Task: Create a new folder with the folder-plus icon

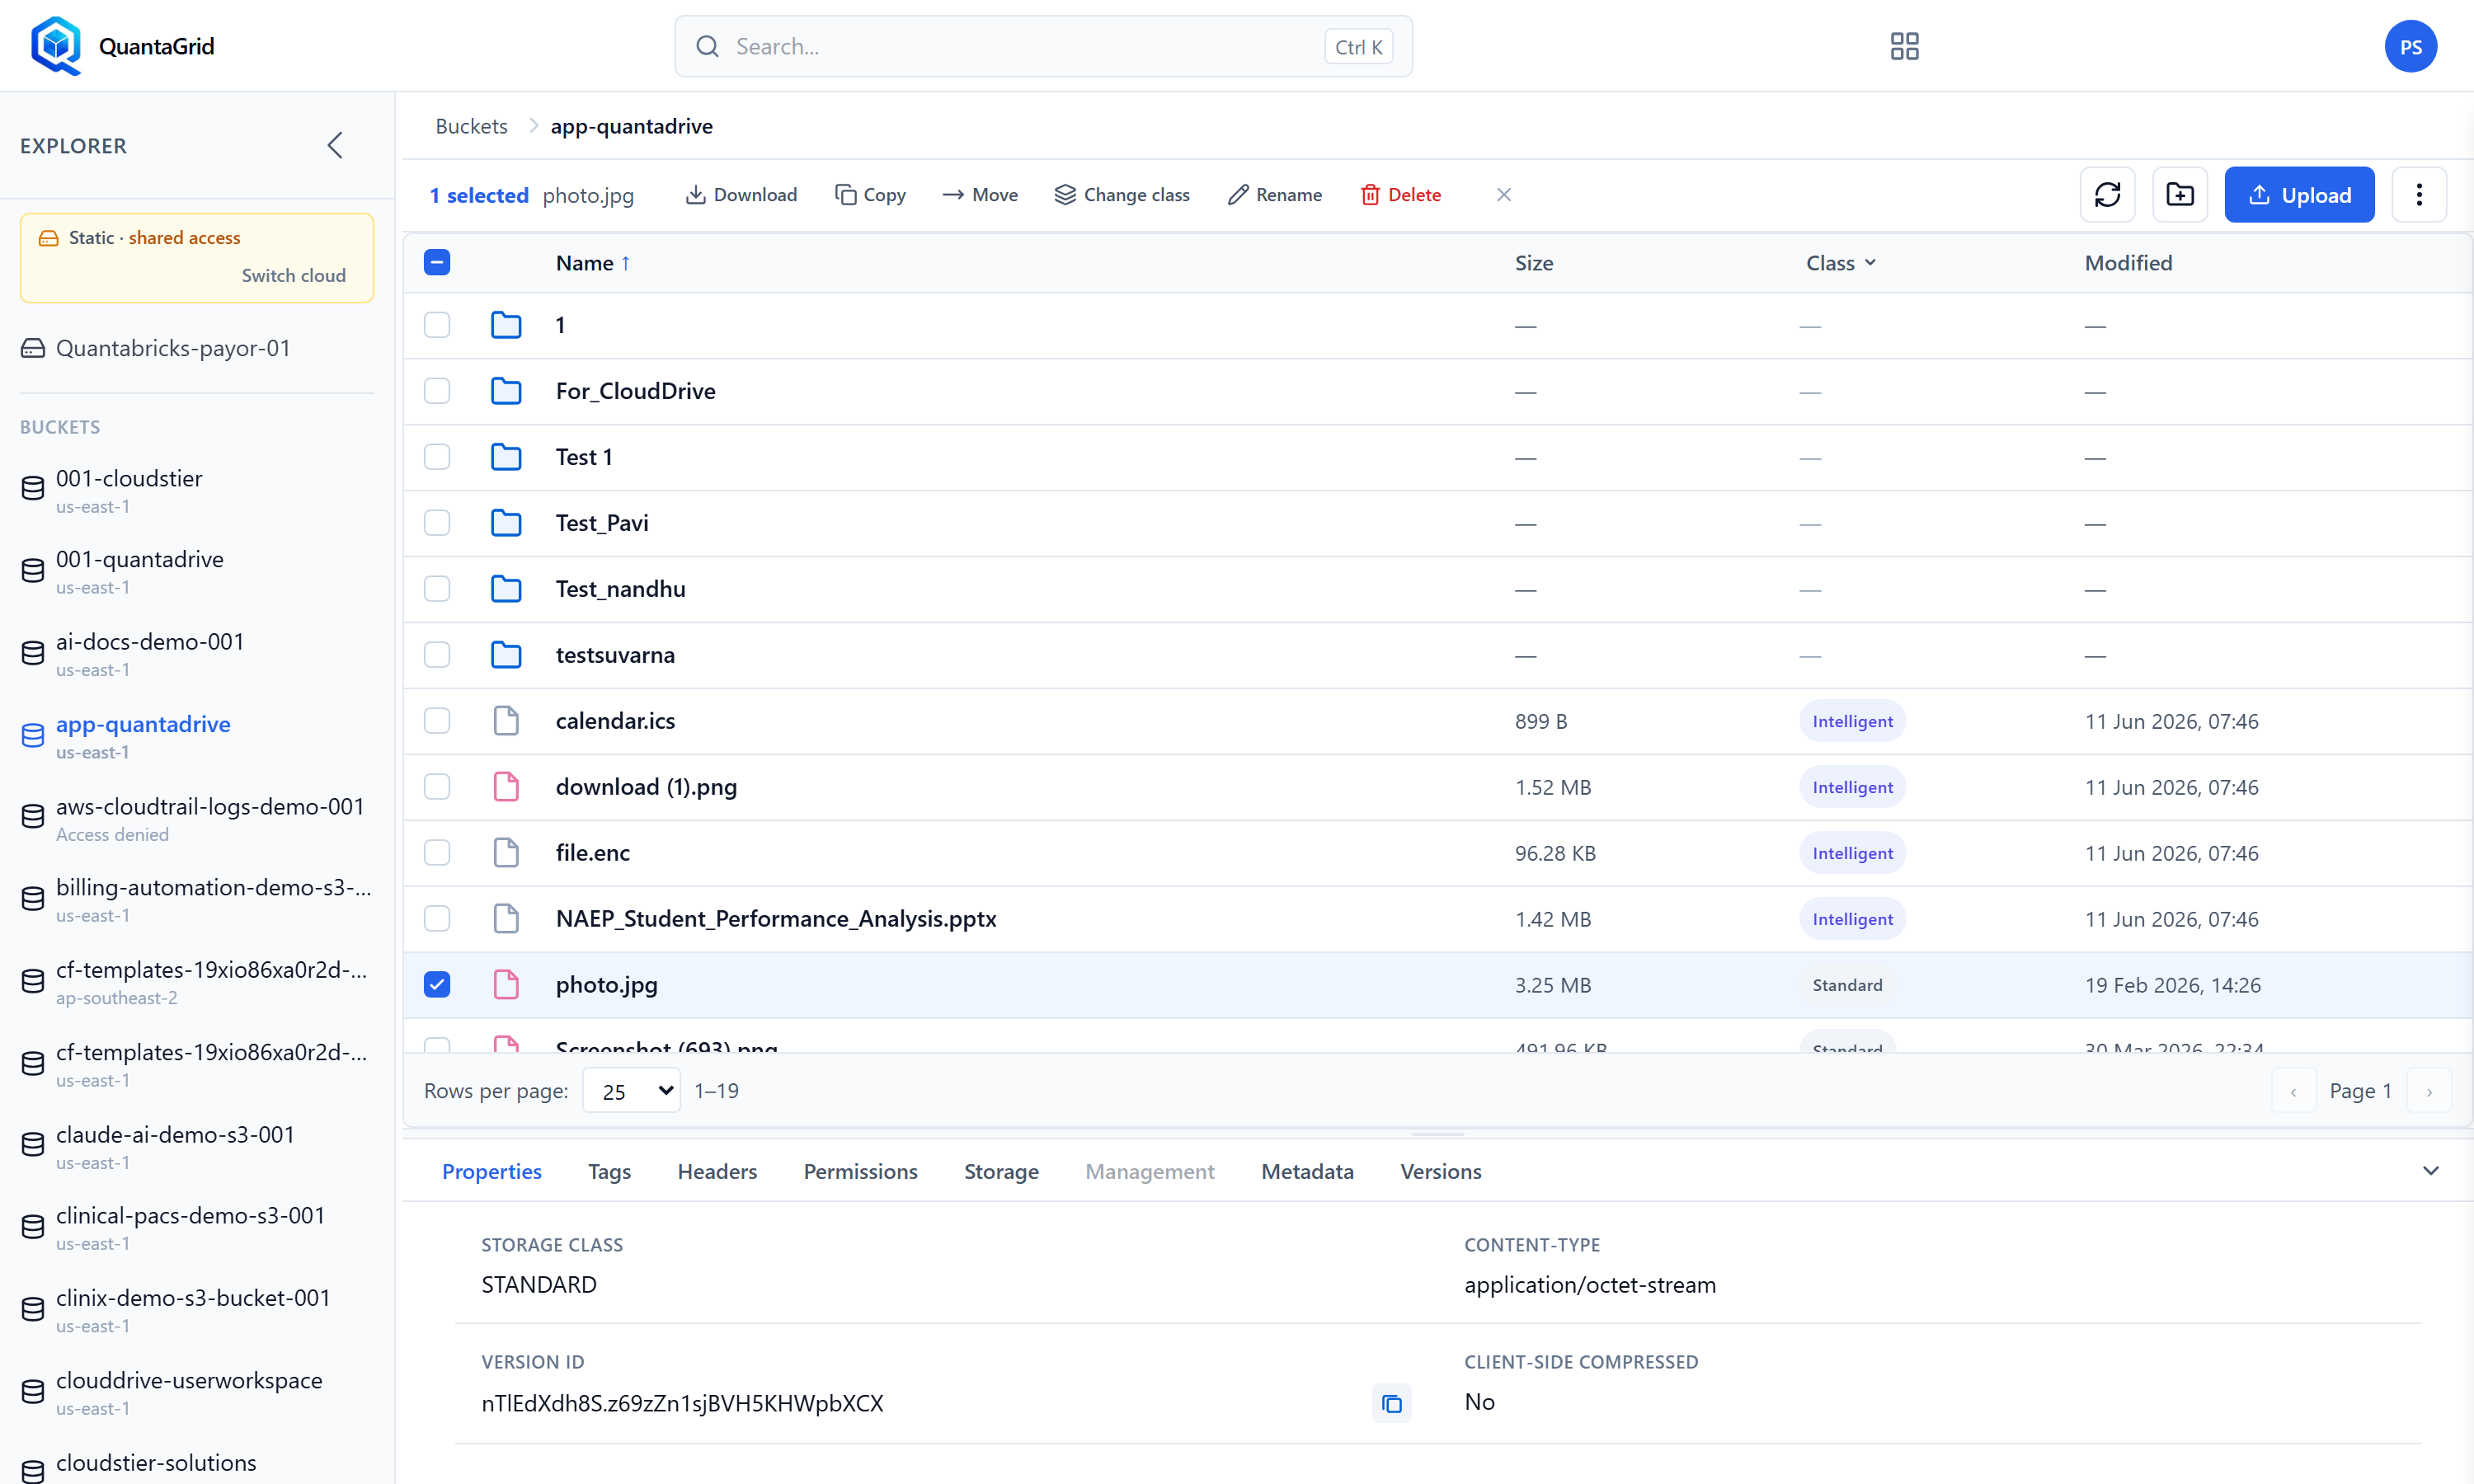Action: click(x=2180, y=194)
